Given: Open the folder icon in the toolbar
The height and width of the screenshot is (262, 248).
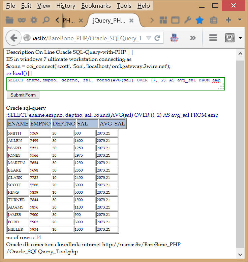Looking at the screenshot, I should (x=9, y=20).
